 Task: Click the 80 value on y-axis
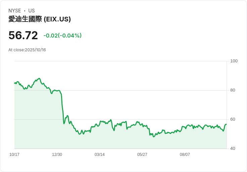pos(233,90)
